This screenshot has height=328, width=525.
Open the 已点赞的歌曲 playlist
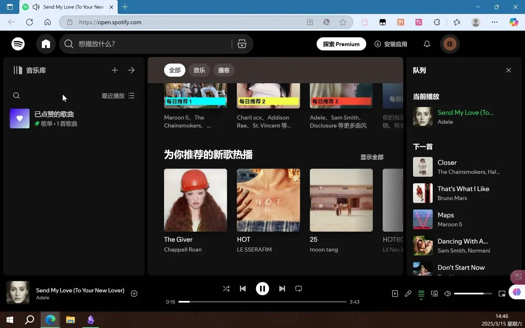74,118
